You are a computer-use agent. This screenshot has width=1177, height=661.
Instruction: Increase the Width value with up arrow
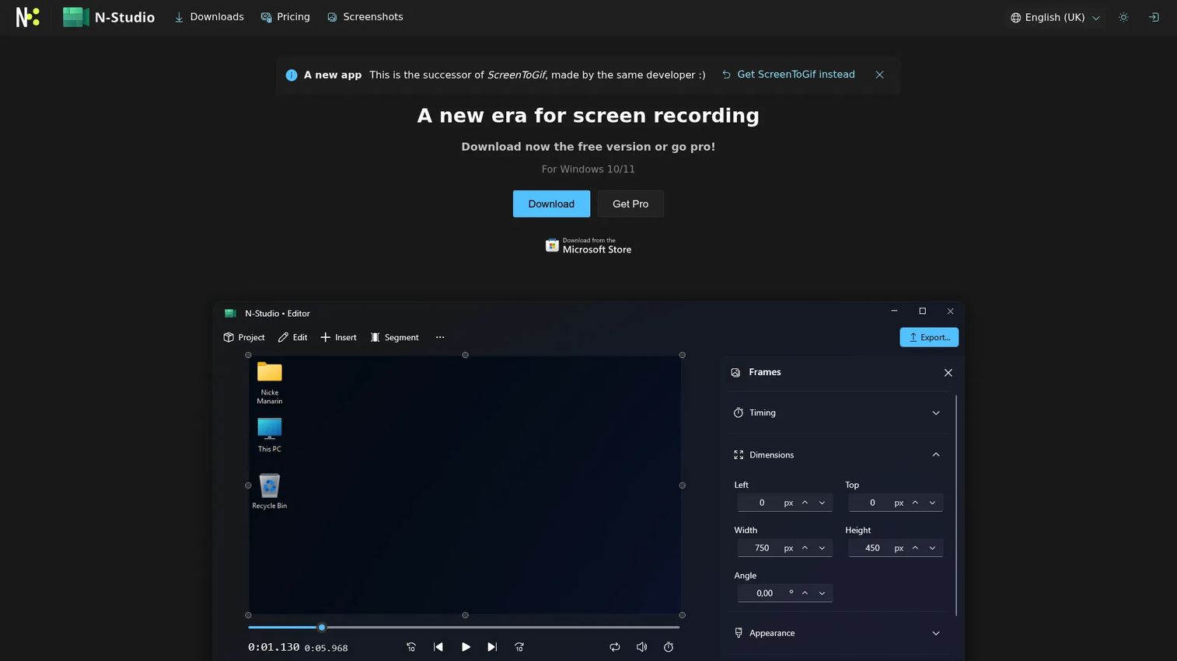(x=805, y=548)
